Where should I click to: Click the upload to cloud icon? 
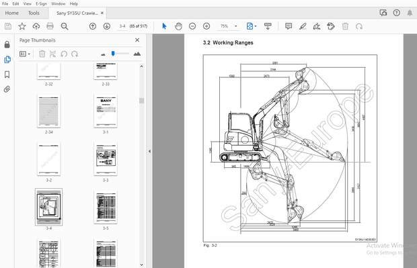click(x=36, y=26)
